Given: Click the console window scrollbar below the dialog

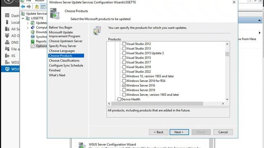Looking at the screenshot, I should [211, 143].
